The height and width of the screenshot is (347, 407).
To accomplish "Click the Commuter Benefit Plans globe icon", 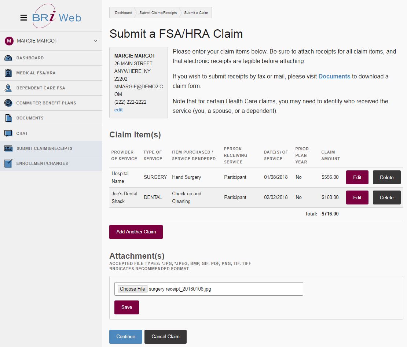I will pyautogui.click(x=9, y=103).
